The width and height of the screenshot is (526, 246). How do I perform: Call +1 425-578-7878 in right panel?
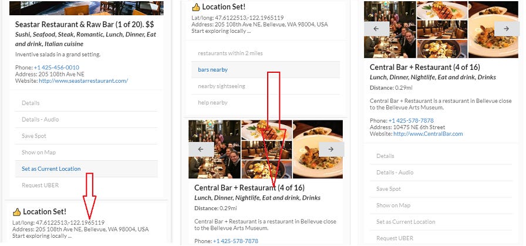[x=411, y=120]
